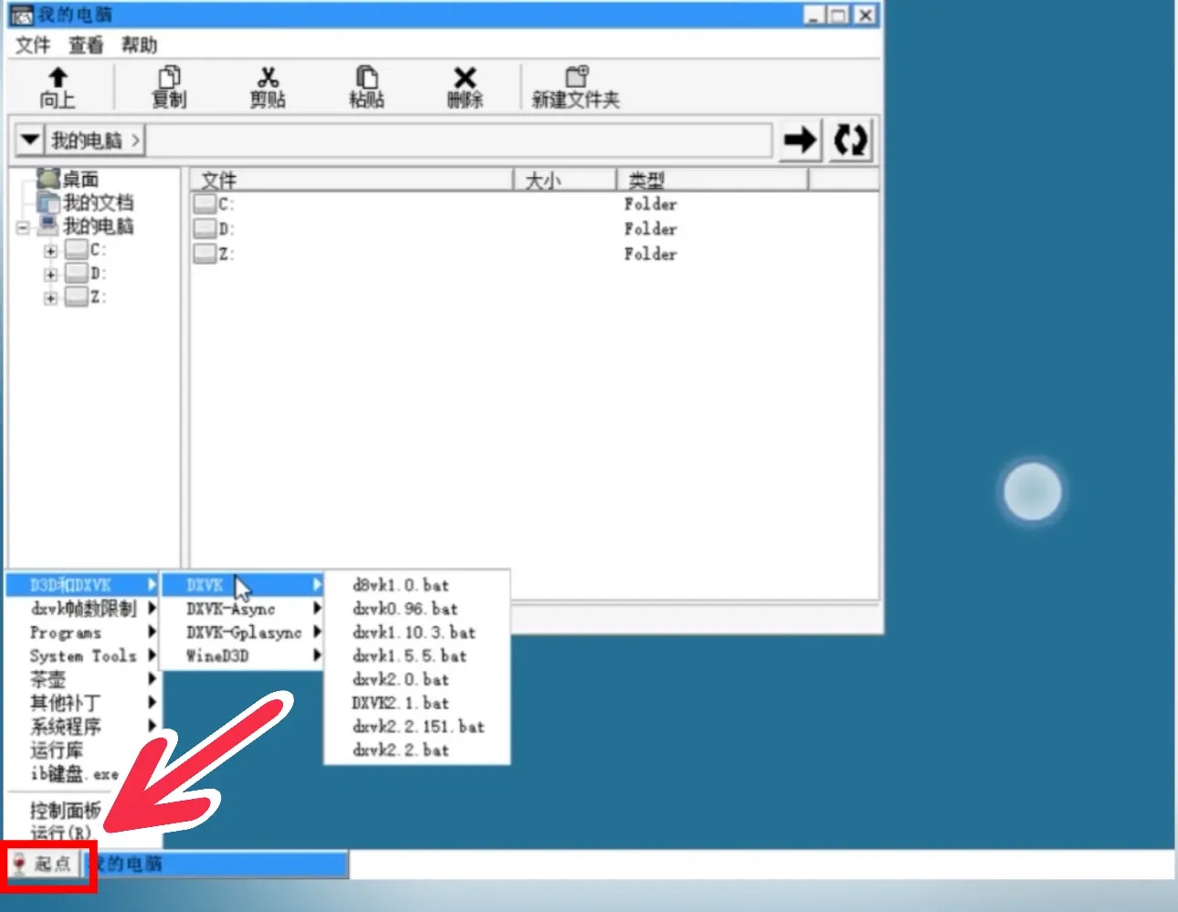Viewport: 1178px width, 912px height.
Task: Open the D3D和DXVK start menu entry
Action: click(83, 584)
